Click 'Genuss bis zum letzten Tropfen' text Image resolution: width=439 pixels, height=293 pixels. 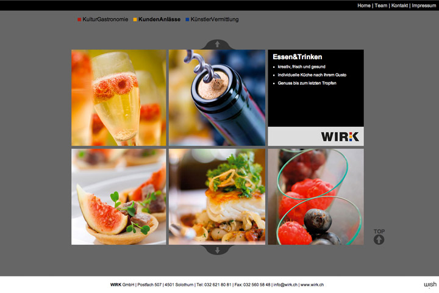coord(307,83)
